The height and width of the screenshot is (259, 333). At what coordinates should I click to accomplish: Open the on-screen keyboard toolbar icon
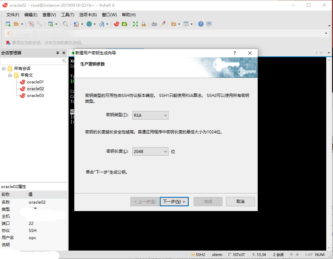[154, 24]
